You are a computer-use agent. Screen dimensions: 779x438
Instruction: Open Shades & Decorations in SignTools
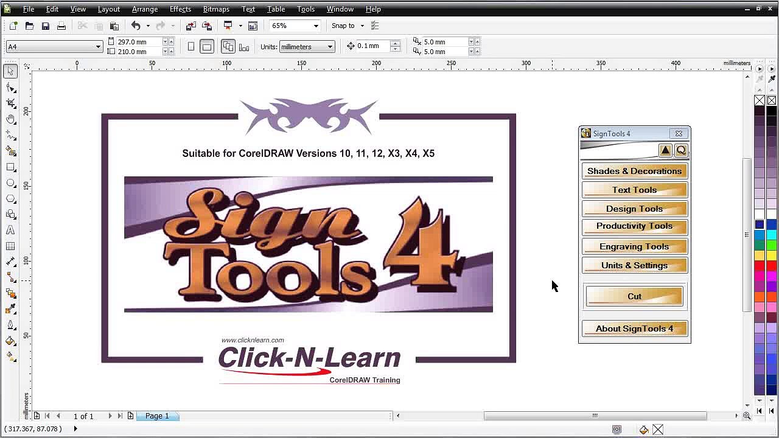(x=634, y=171)
